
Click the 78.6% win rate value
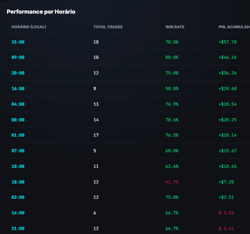pyautogui.click(x=172, y=120)
